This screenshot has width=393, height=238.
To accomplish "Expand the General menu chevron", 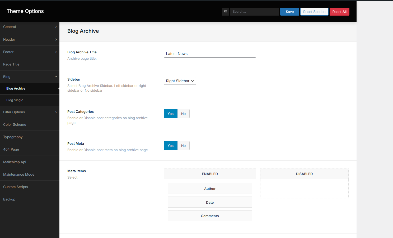I will pos(56,27).
